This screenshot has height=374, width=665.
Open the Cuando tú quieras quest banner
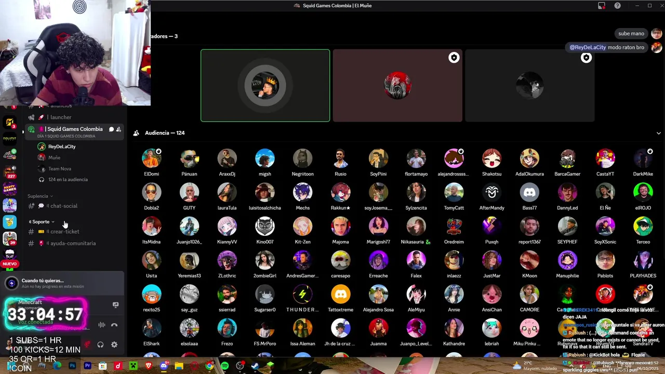pos(63,283)
